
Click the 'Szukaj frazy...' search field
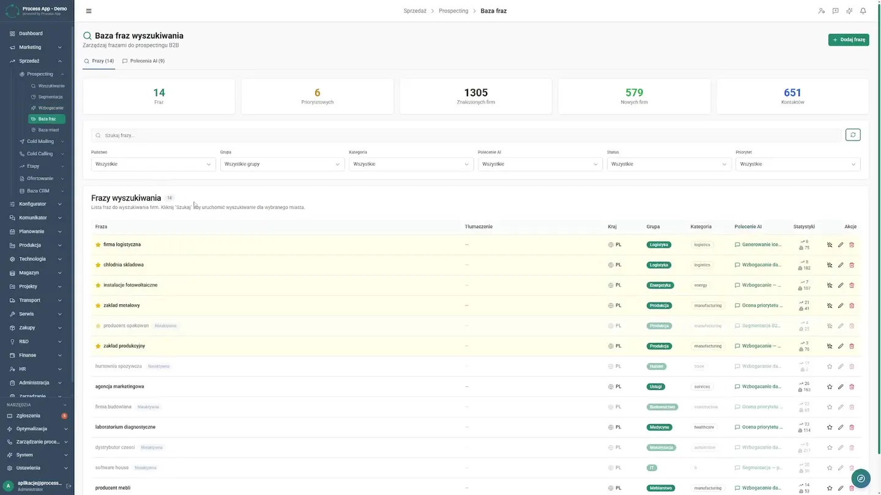pos(466,135)
